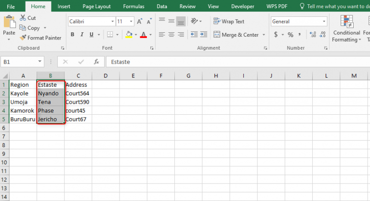Click the Cut scissors icon

[x=23, y=18]
